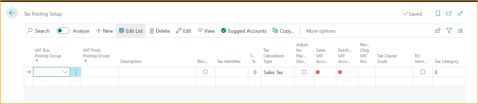Click the Description column header
478x104 pixels.
click(x=131, y=62)
